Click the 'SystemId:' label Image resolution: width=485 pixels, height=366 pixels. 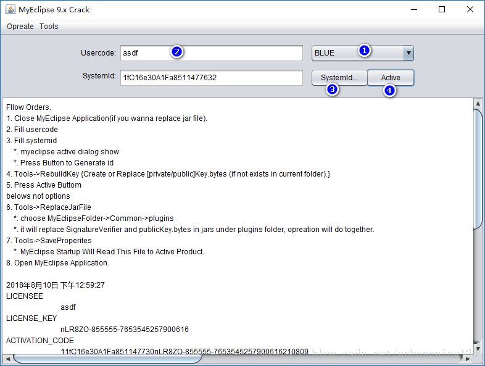pos(99,76)
